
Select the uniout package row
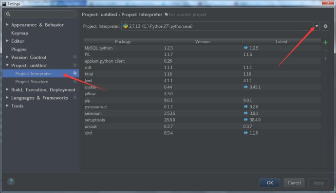[x=202, y=126]
